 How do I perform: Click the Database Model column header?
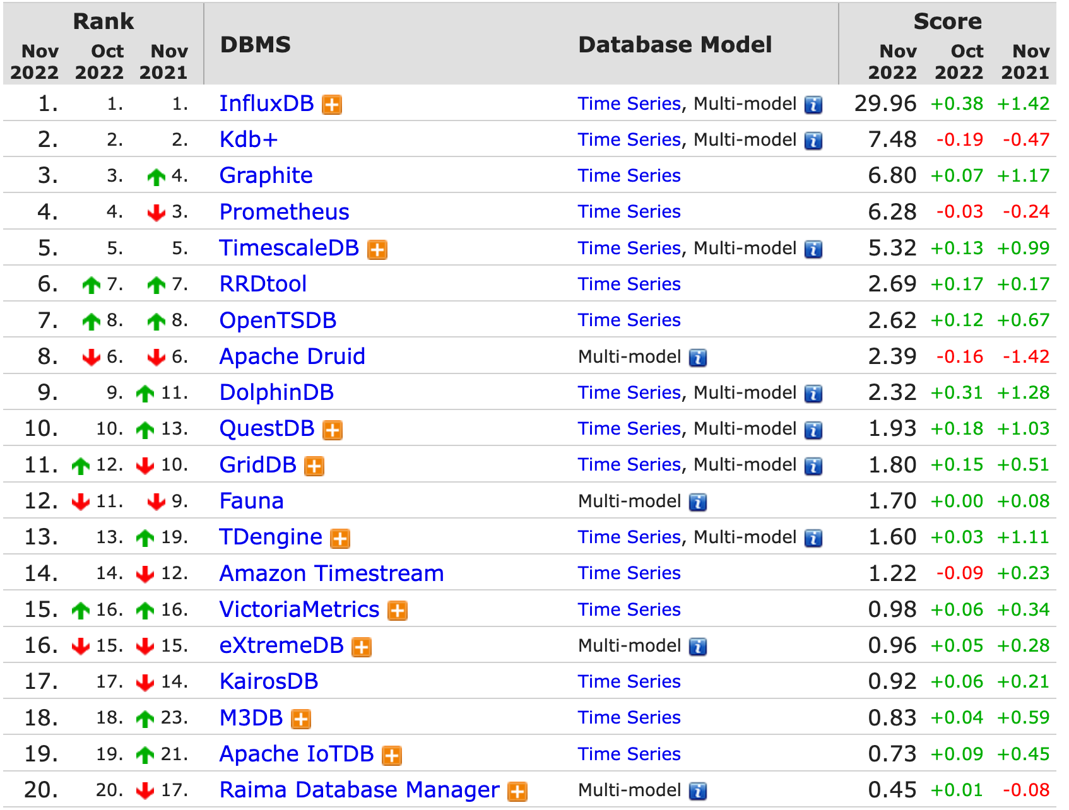point(675,45)
